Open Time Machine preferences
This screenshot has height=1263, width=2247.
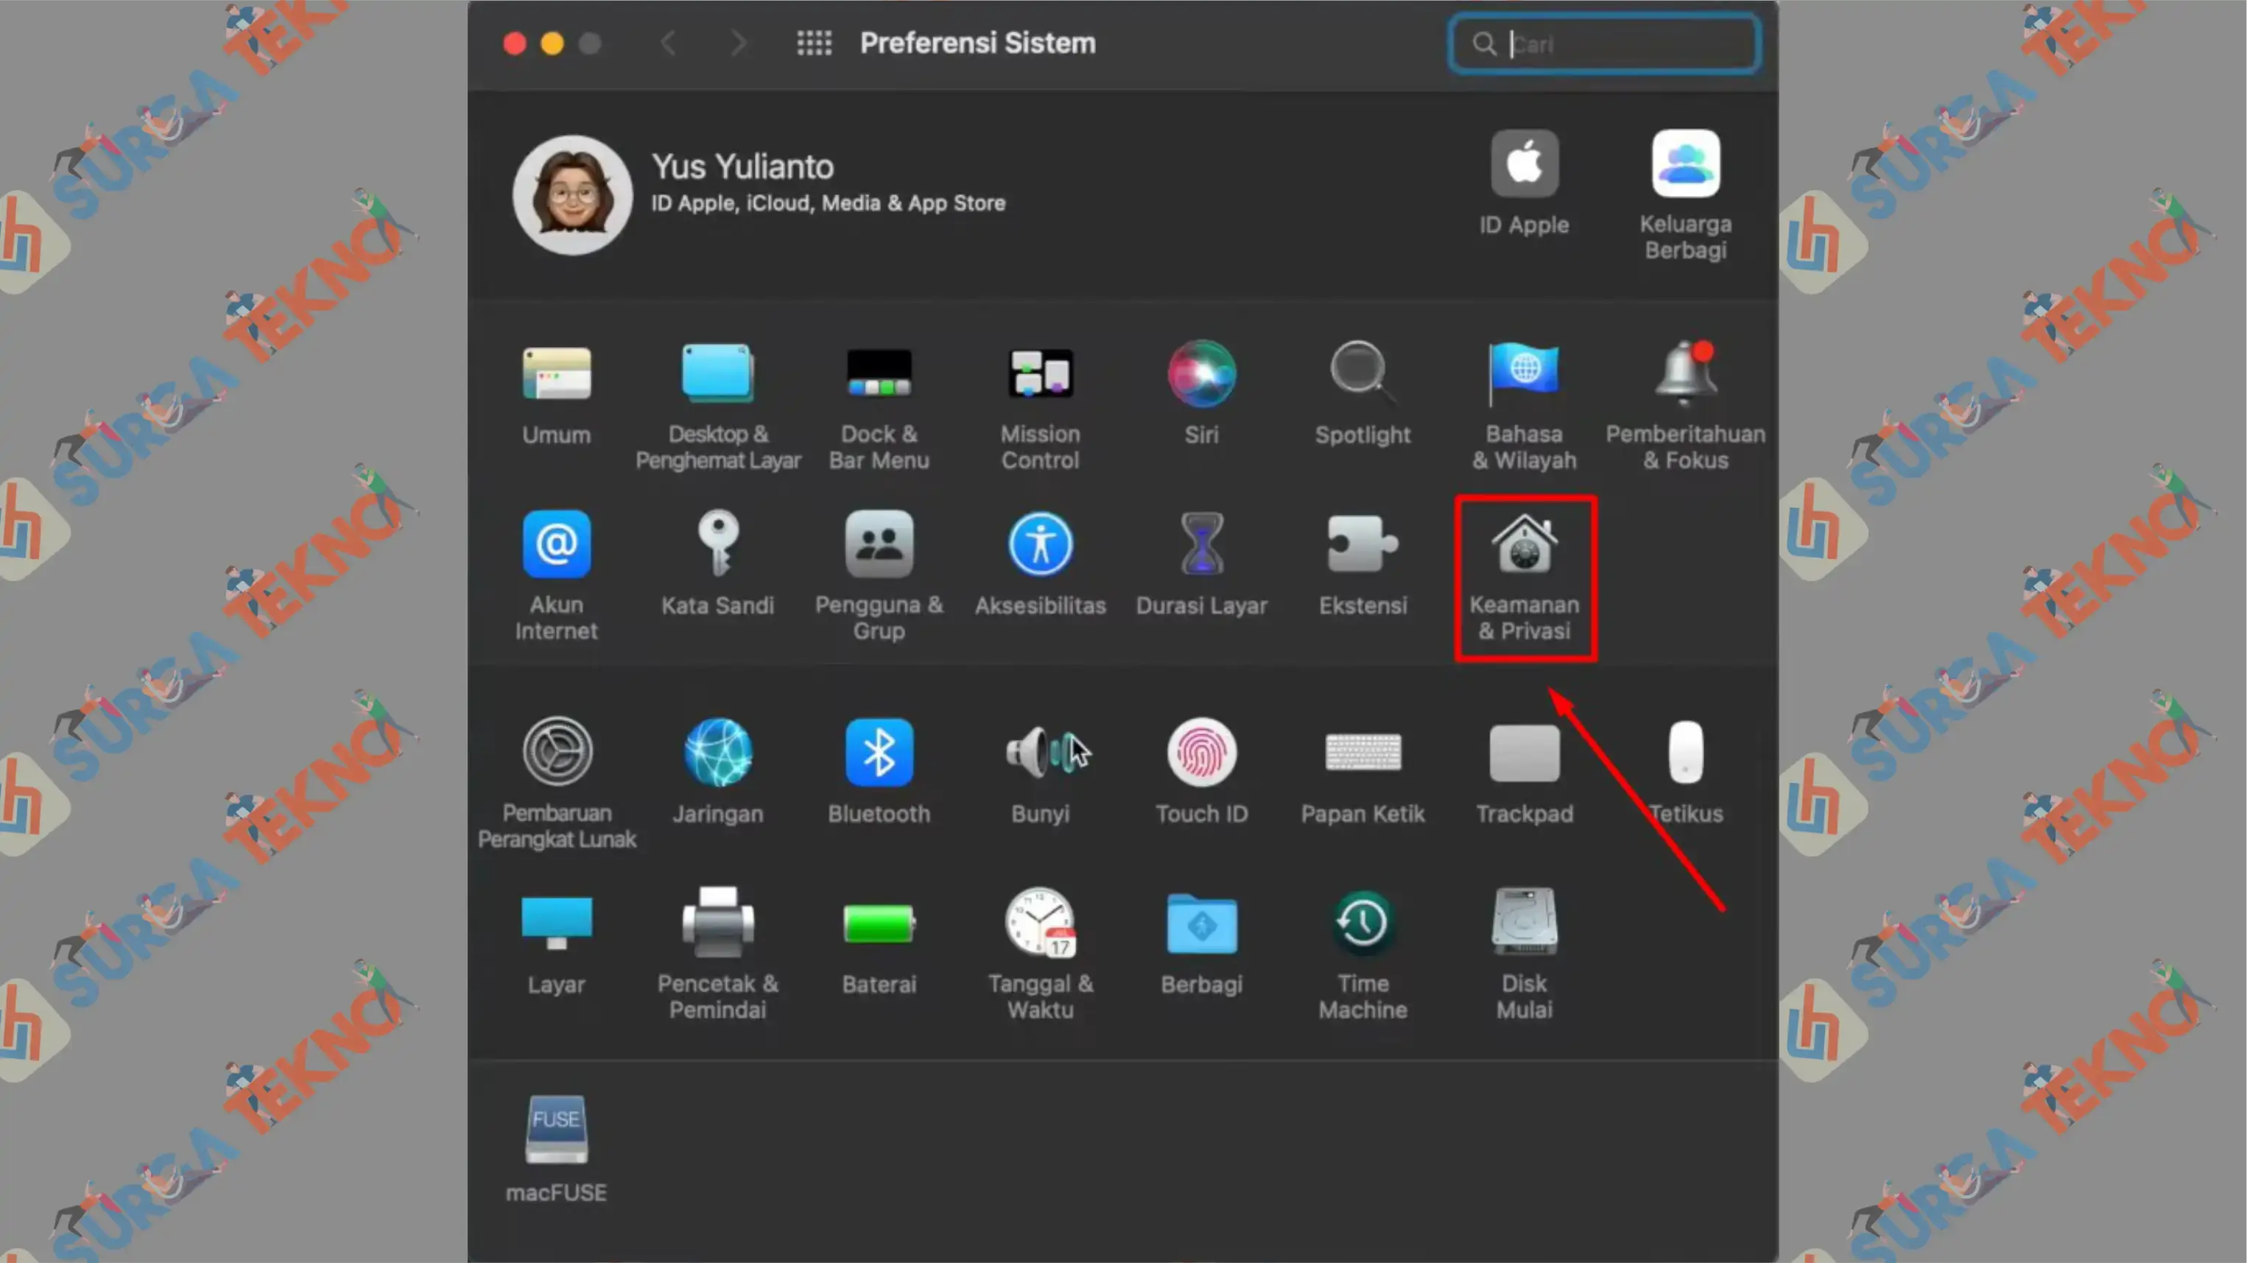1362,923
